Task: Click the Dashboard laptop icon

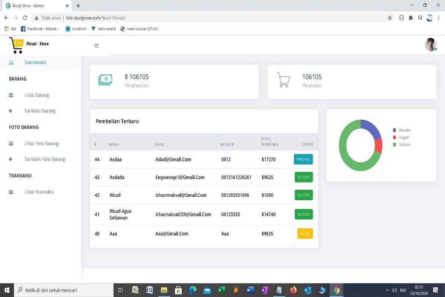Action: point(11,62)
